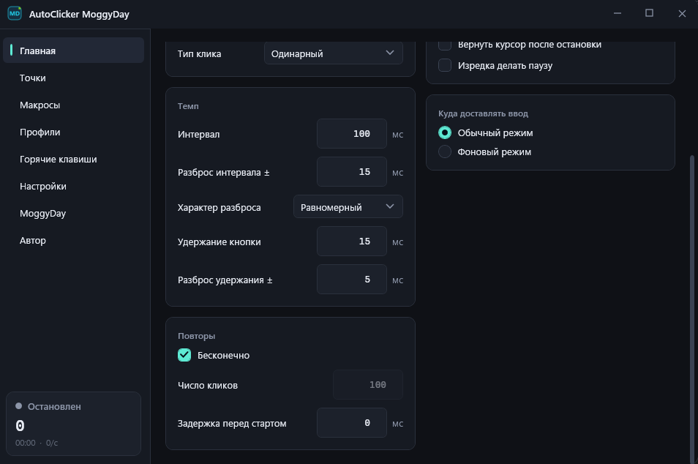Select Фоновый режим radio button

(x=445, y=151)
